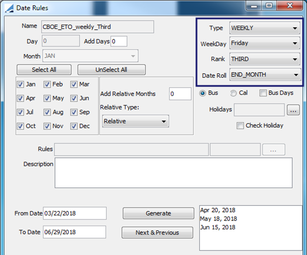Maximize the Date Rules window
Image resolution: width=307 pixels, height=255 pixels.
point(269,6)
